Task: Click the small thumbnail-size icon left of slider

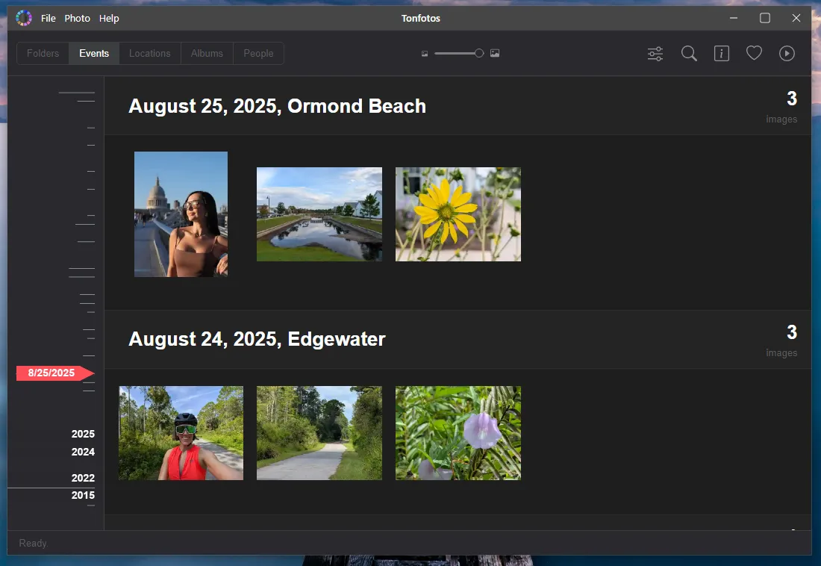Action: pos(424,53)
